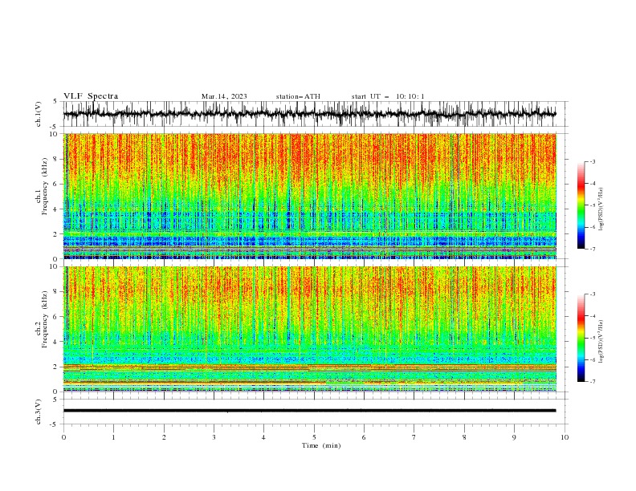The image size is (636, 491).
Task: Click the ch.1 'Frequency (kHz)' axis label
Action: pos(45,186)
